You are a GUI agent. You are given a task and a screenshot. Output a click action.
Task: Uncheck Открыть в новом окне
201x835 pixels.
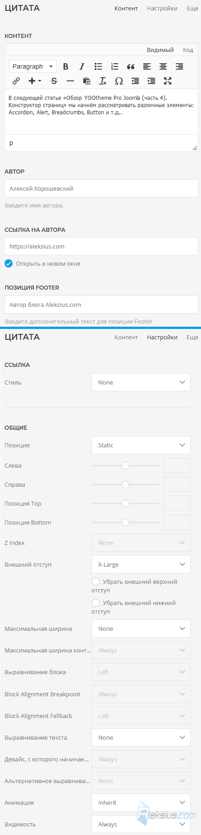[9, 263]
